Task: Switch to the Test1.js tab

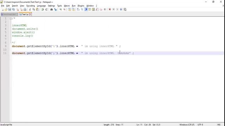Action: [25, 14]
